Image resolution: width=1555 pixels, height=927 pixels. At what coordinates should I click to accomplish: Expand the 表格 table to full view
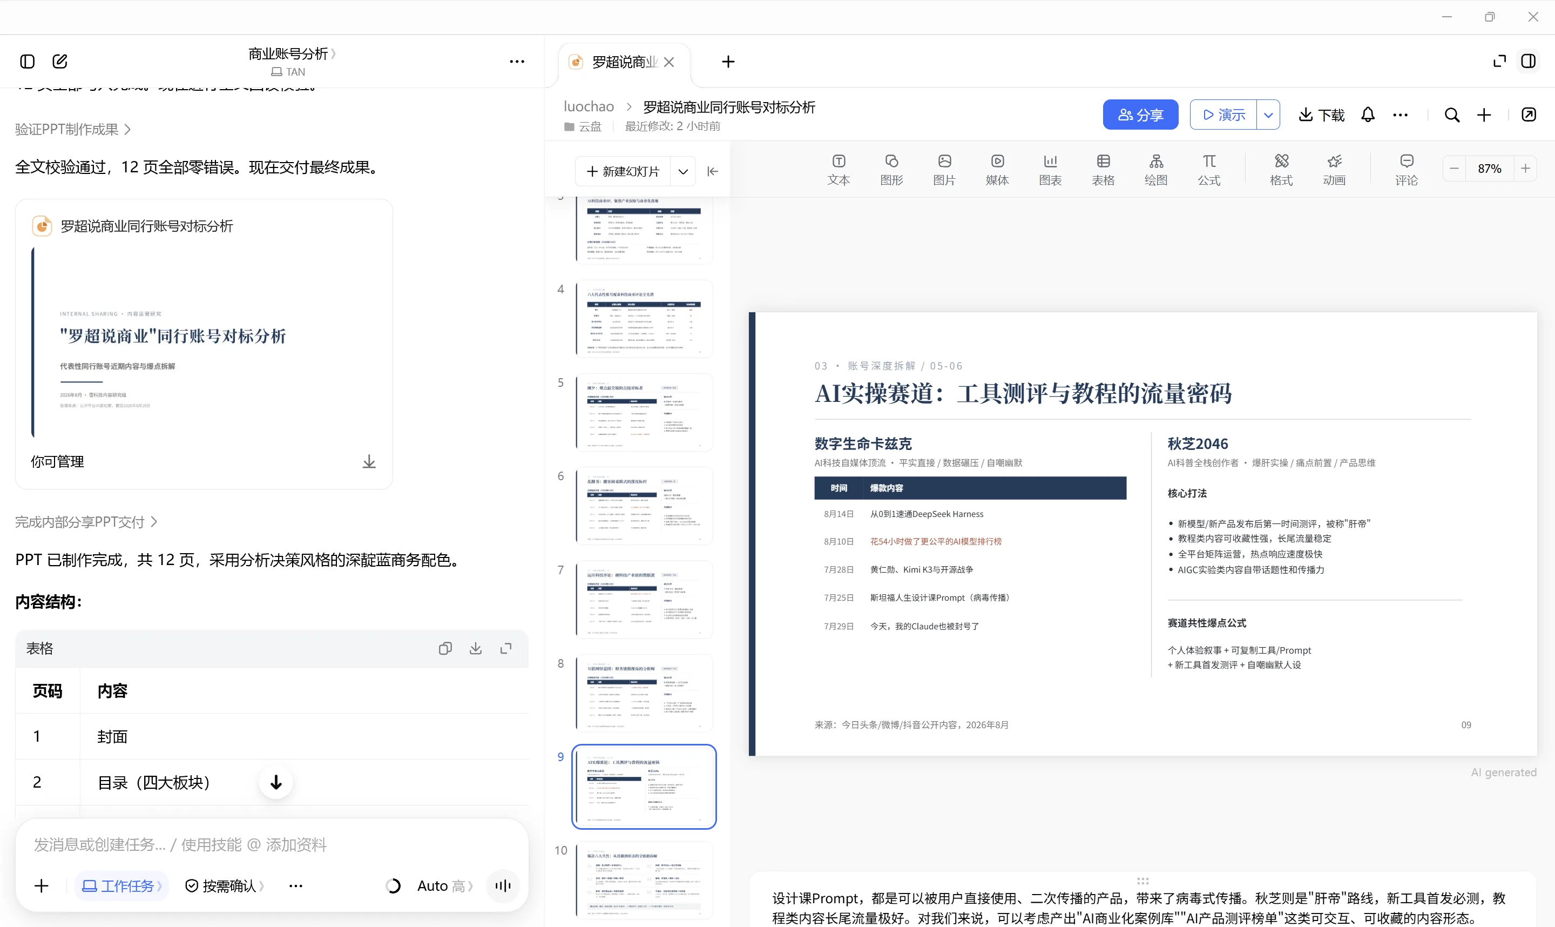505,648
